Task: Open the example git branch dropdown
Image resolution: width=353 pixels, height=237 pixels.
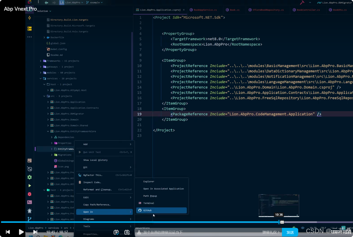Action: [x=94, y=3]
